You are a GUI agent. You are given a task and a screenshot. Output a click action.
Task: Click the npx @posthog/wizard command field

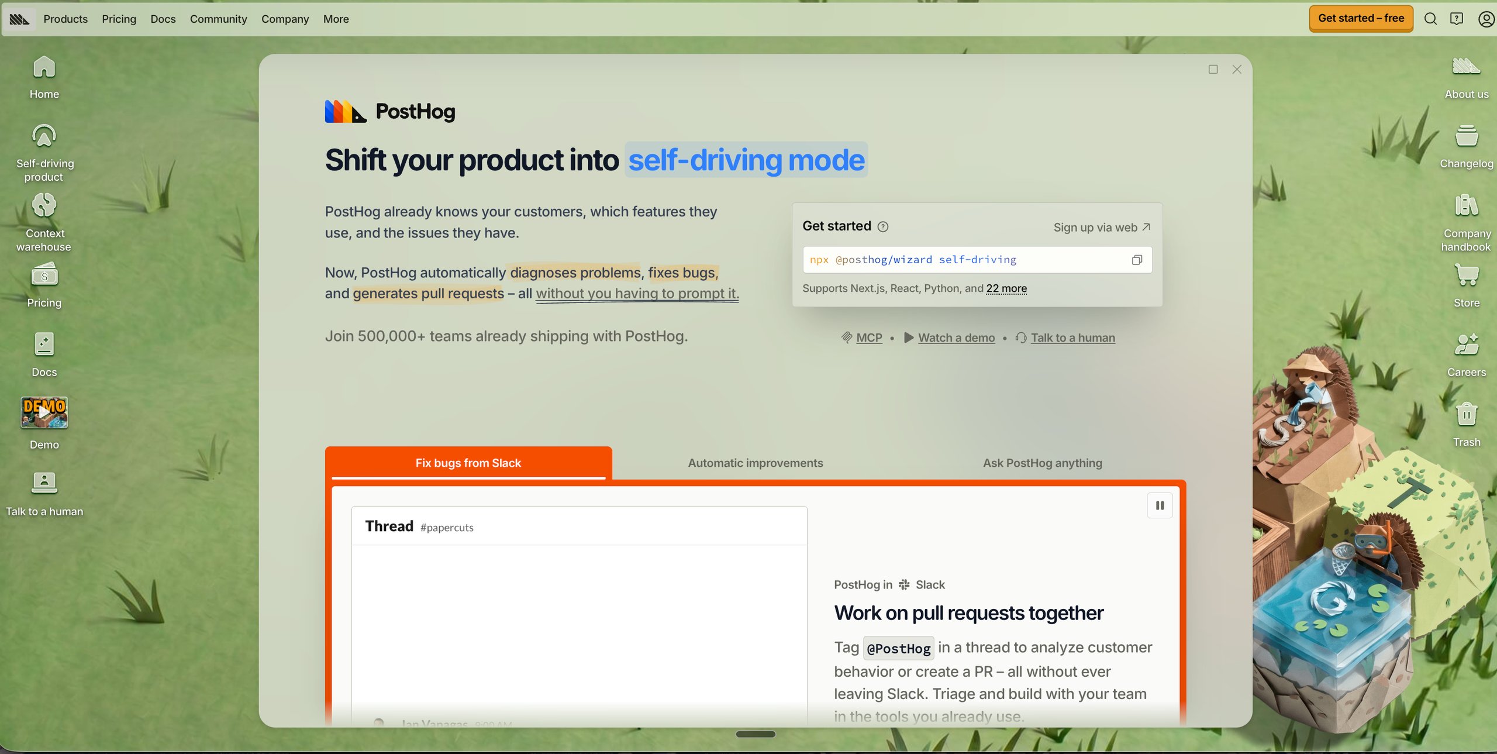coord(977,260)
